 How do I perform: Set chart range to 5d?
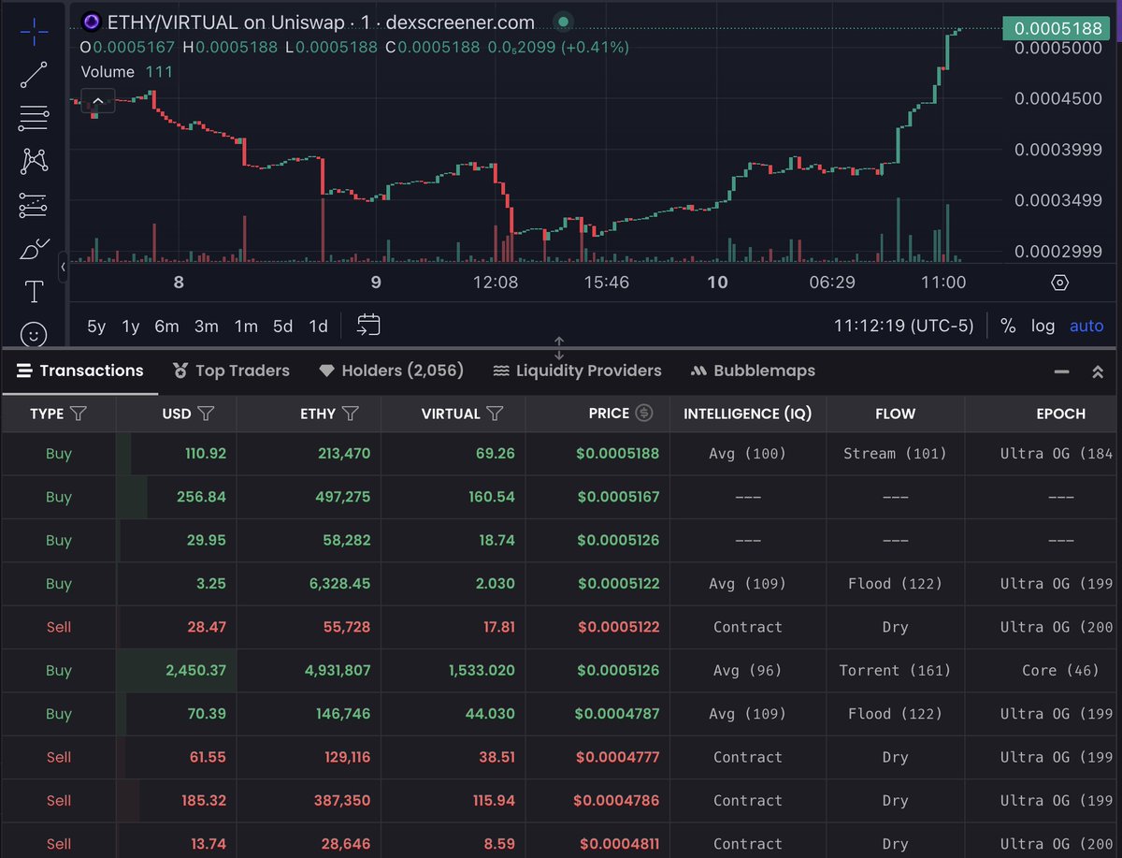[282, 327]
